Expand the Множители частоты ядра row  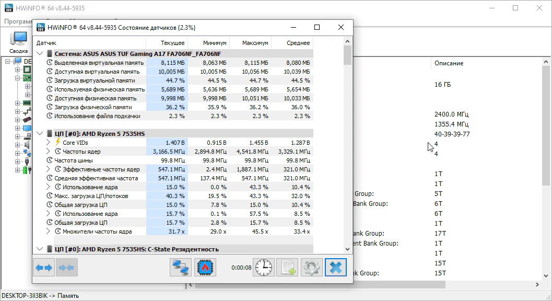(49, 231)
